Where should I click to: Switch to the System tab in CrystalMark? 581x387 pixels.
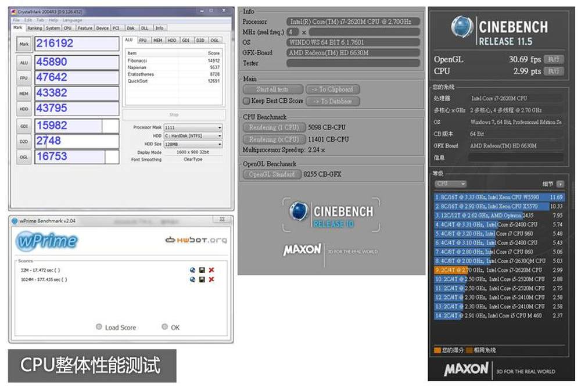click(53, 28)
